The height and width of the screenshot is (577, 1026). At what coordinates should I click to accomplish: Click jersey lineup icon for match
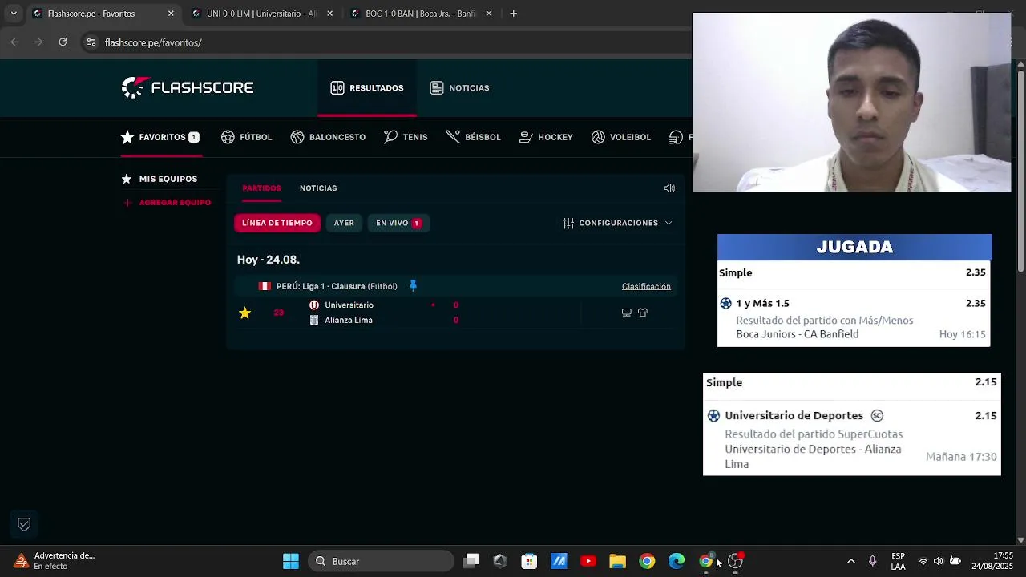tap(643, 313)
